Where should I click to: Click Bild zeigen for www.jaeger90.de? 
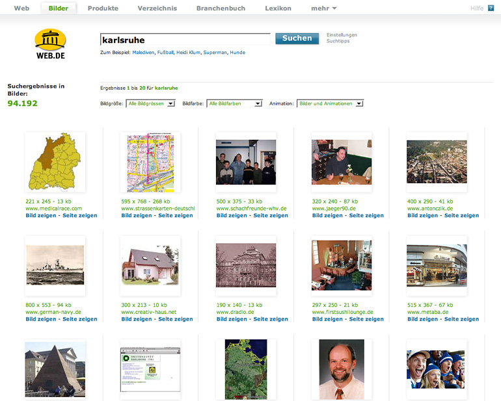click(x=327, y=216)
